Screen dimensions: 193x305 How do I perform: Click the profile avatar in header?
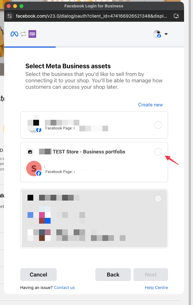tap(157, 34)
